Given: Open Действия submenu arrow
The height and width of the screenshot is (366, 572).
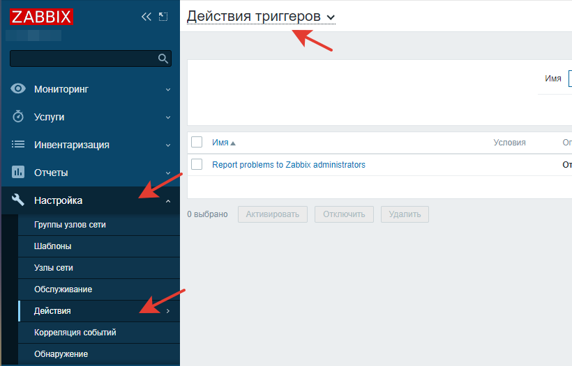Looking at the screenshot, I should tap(168, 311).
